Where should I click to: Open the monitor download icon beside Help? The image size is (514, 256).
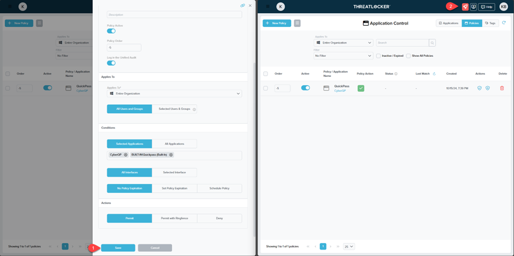tap(473, 6)
